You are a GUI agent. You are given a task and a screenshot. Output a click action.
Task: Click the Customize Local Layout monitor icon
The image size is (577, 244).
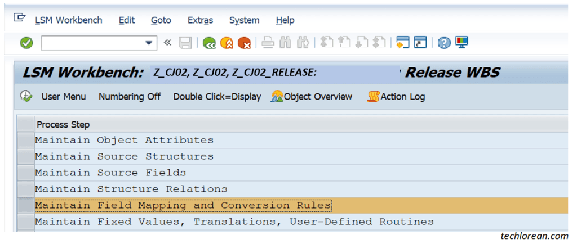pyautogui.click(x=461, y=43)
